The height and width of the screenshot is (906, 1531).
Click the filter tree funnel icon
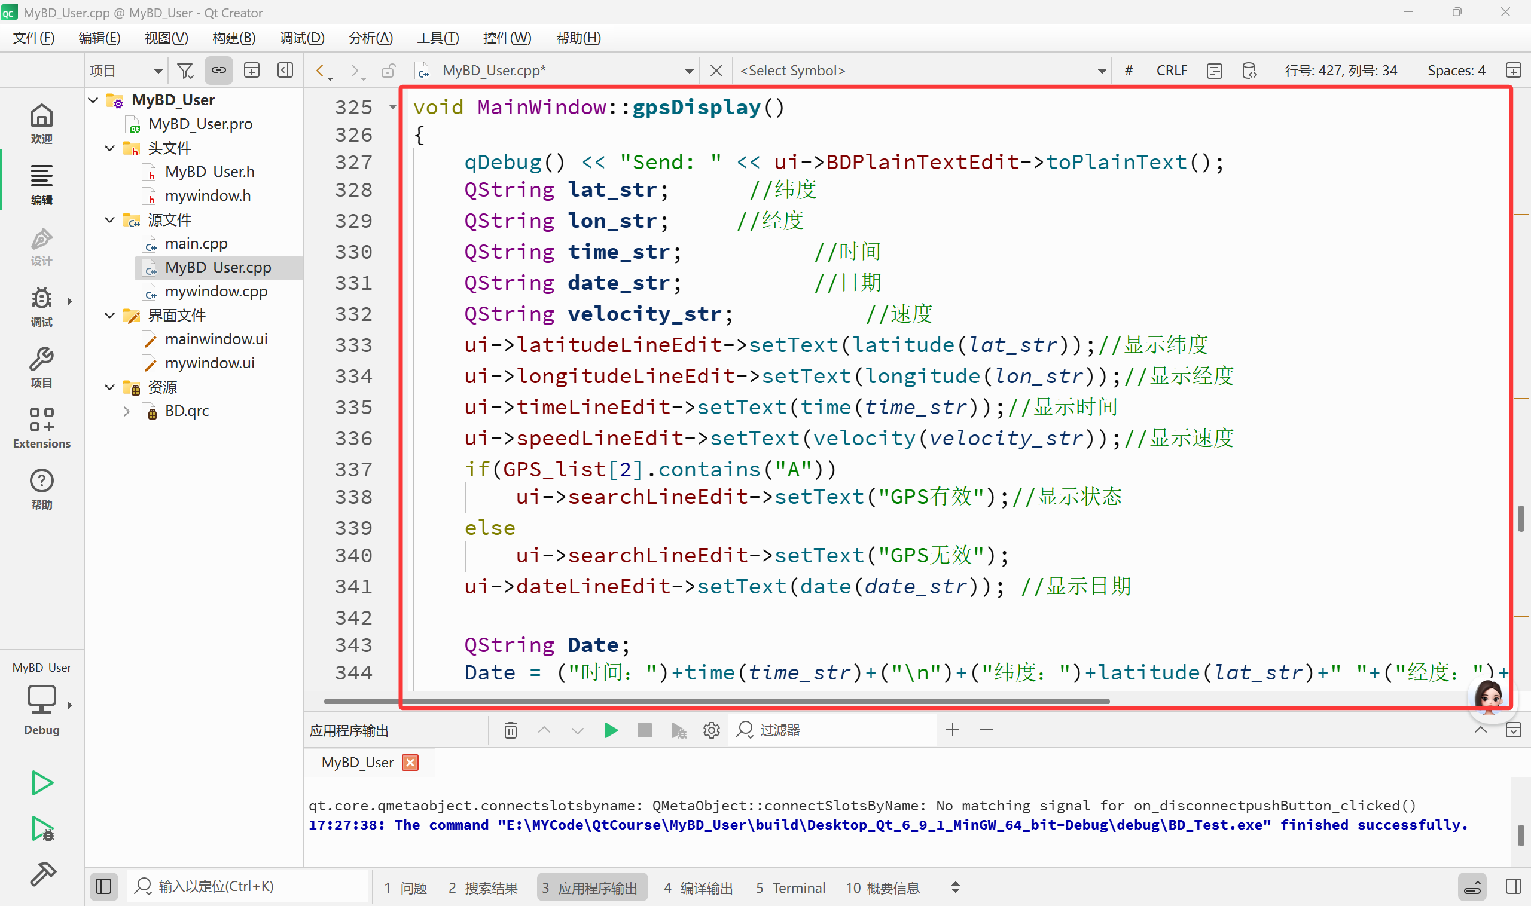point(185,71)
